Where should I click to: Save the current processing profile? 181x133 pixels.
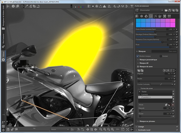(170, 10)
